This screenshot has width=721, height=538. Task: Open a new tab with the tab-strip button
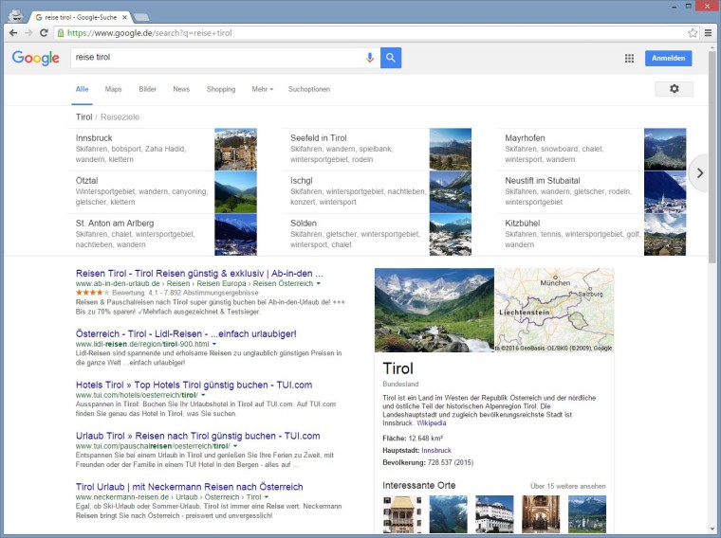140,17
